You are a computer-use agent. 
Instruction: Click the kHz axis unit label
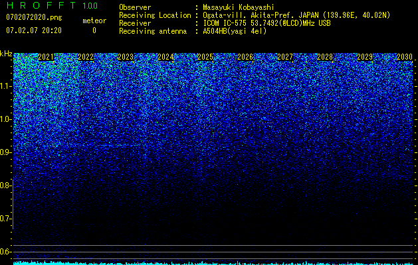point(6,54)
